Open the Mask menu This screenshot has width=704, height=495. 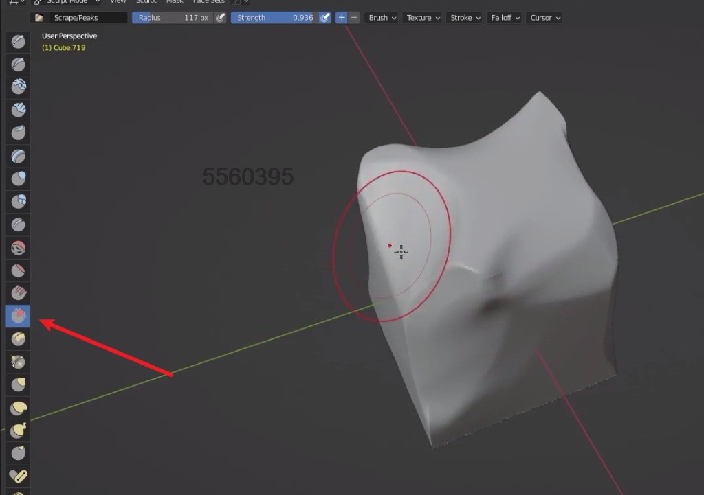[x=174, y=2]
